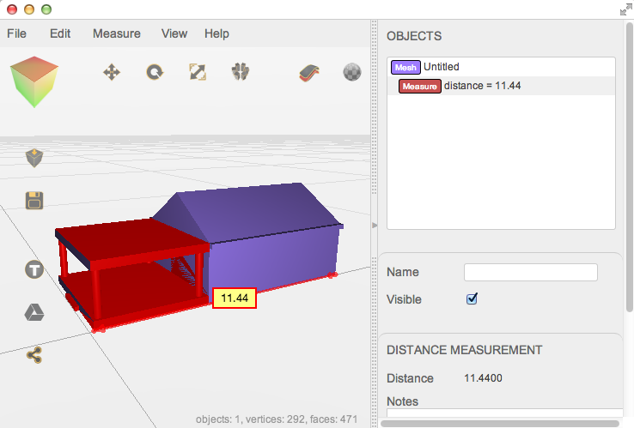Click into the Name input field

point(531,272)
